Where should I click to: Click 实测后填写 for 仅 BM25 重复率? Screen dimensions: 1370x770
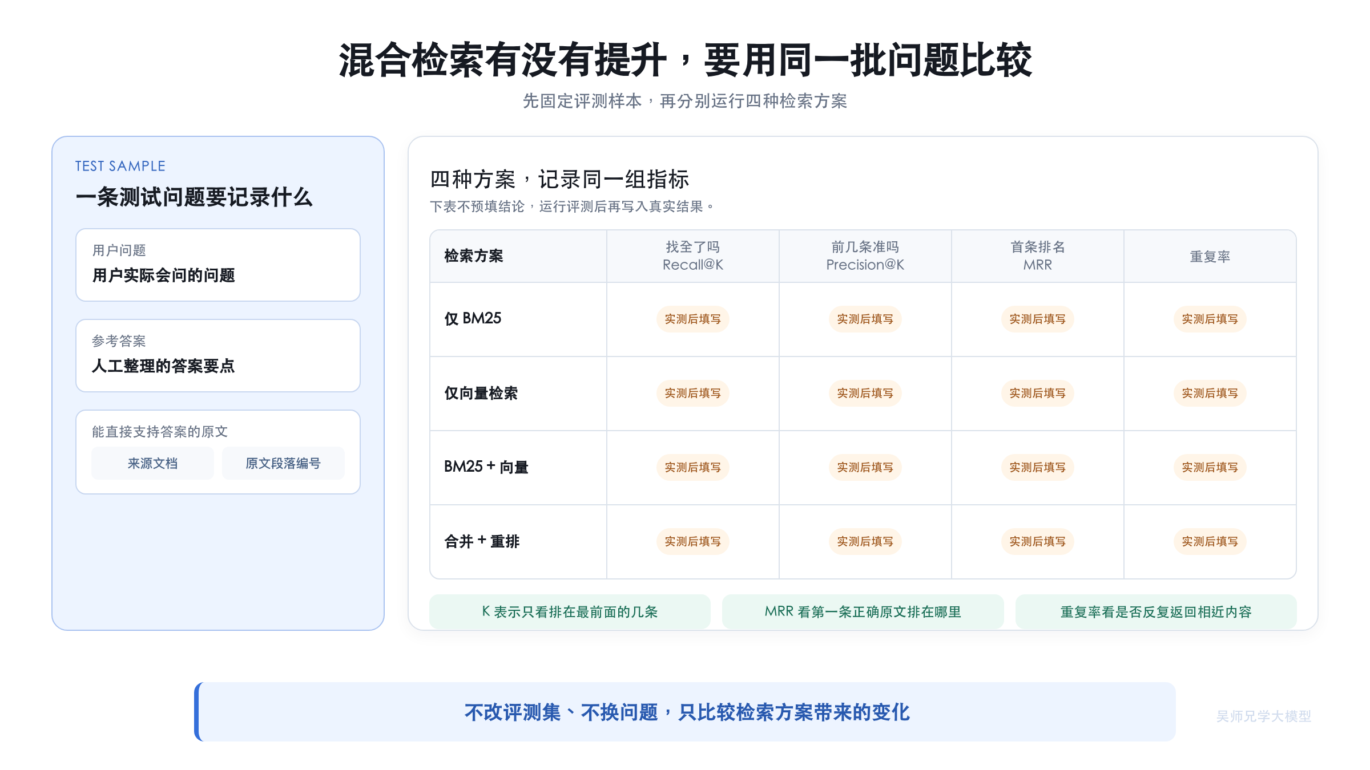pyautogui.click(x=1210, y=319)
